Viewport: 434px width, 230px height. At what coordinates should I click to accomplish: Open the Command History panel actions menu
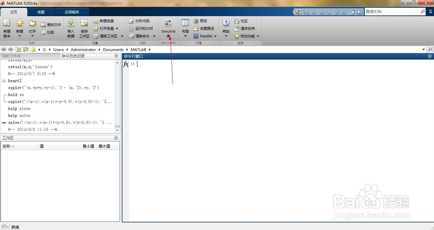coord(116,56)
